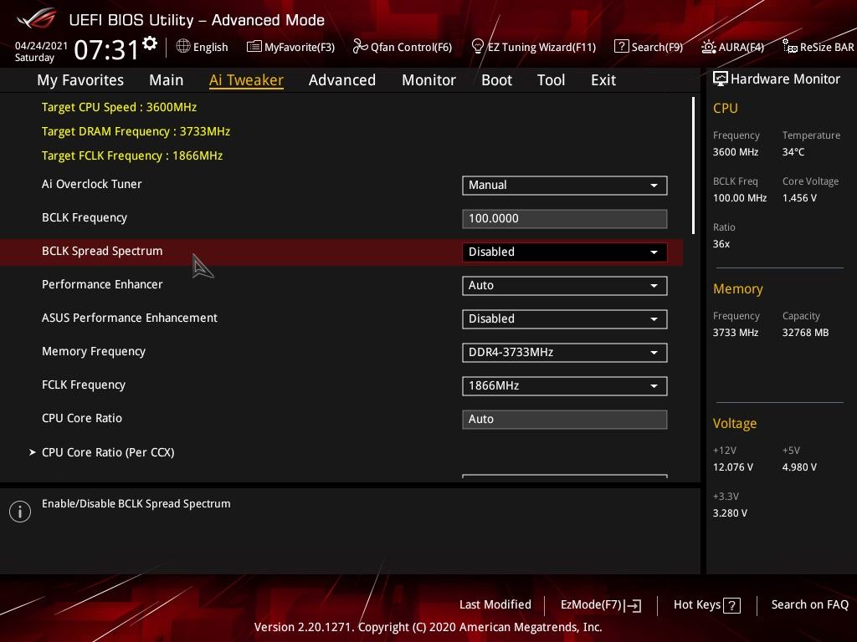Screen dimensions: 857x642
Task: Click Target FCLK Frequency : 1866MHz text
Action: click(132, 155)
